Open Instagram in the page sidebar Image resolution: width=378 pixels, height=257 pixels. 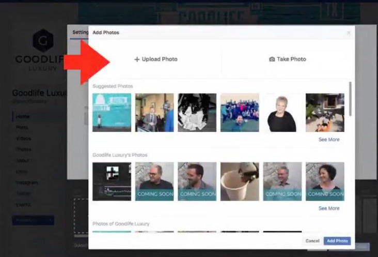[27, 183]
